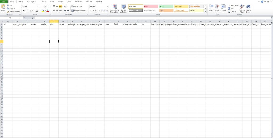
Task: Increase decimal places
Action: click(104, 11)
